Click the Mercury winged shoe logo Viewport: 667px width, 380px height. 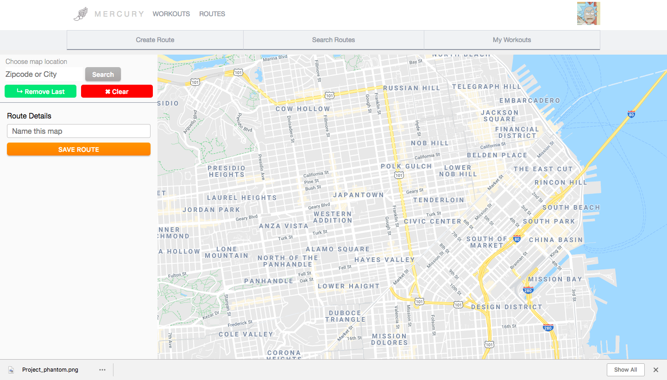pyautogui.click(x=81, y=14)
